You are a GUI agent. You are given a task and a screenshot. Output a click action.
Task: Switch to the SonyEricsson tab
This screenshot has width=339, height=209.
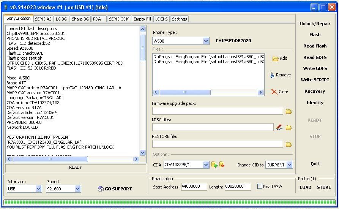tap(19, 18)
